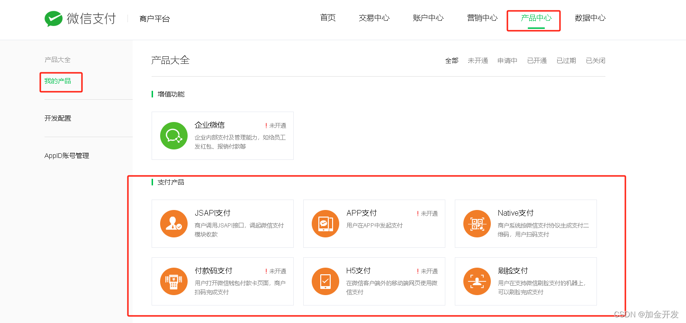Open the Native支付 product title

(x=515, y=213)
